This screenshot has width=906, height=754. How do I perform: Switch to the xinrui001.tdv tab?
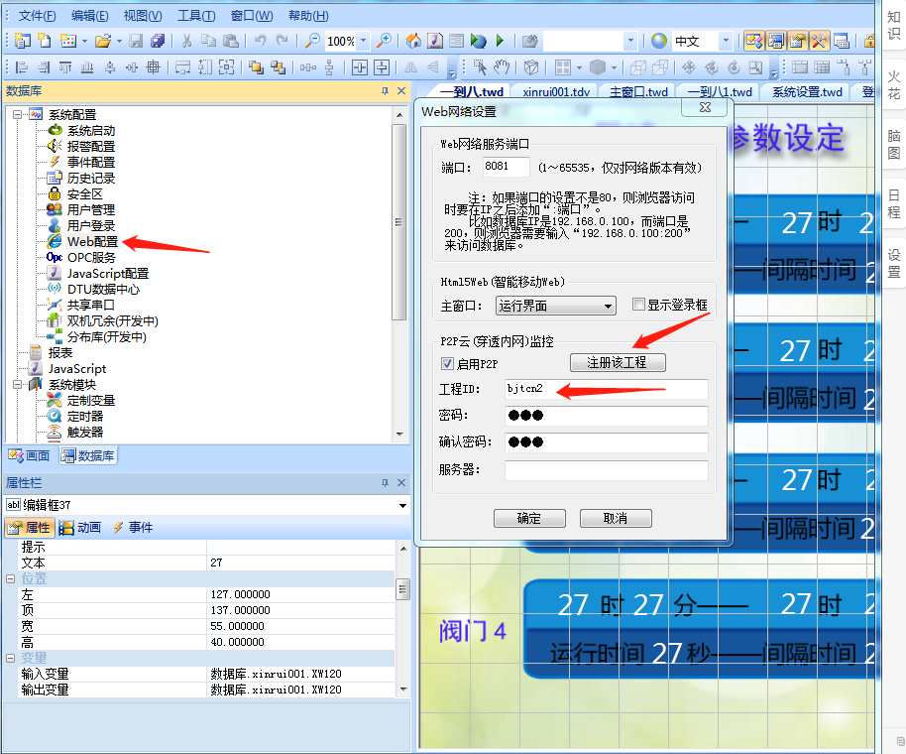(x=555, y=91)
